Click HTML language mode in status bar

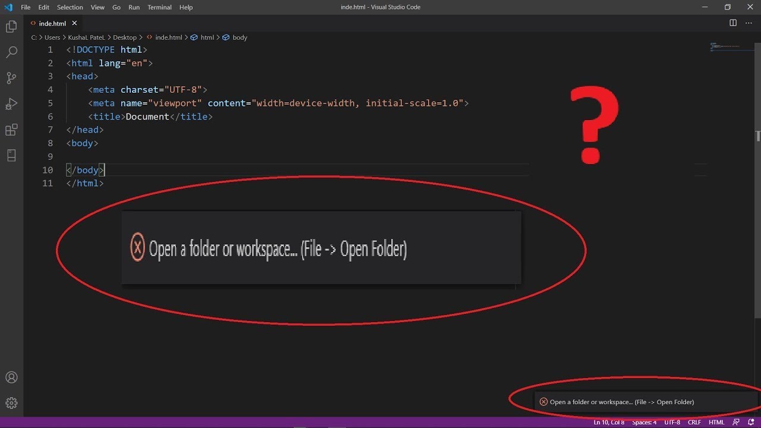[x=716, y=422]
